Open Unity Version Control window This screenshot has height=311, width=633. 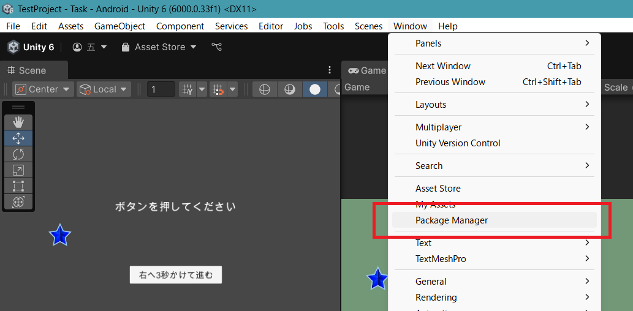coord(495,143)
